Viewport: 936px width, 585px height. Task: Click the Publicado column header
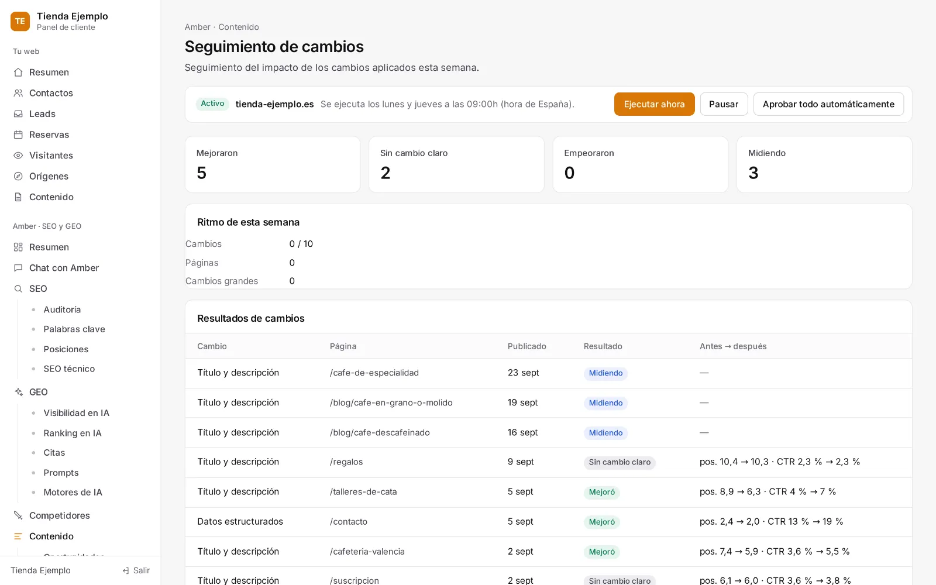click(x=526, y=346)
